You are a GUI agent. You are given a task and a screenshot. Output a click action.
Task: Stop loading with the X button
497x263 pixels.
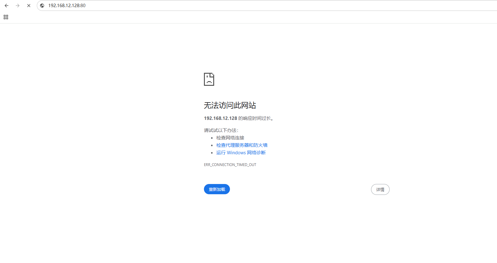click(29, 6)
